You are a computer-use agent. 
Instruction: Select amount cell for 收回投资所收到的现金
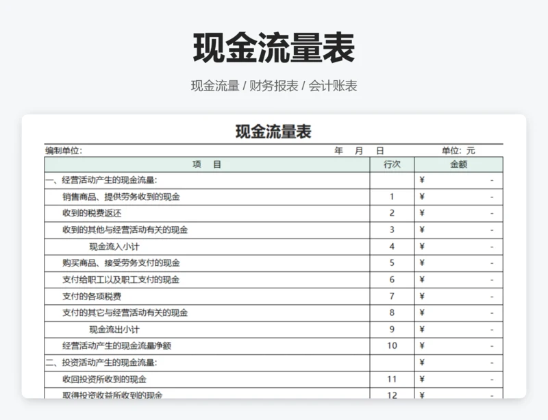click(459, 380)
